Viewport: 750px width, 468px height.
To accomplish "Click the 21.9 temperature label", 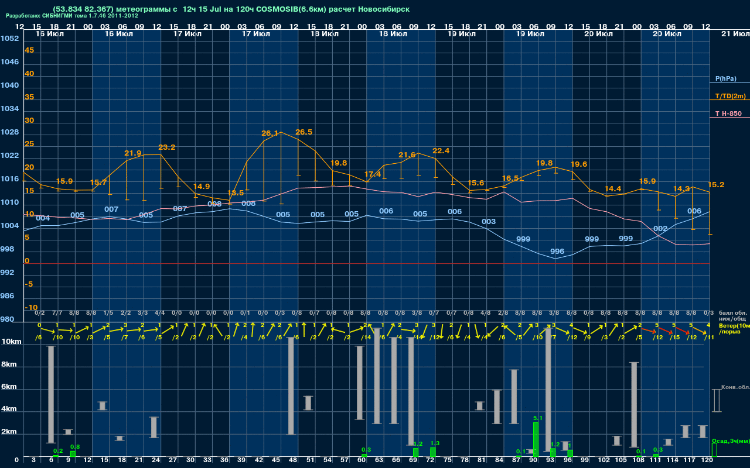I will [x=133, y=153].
